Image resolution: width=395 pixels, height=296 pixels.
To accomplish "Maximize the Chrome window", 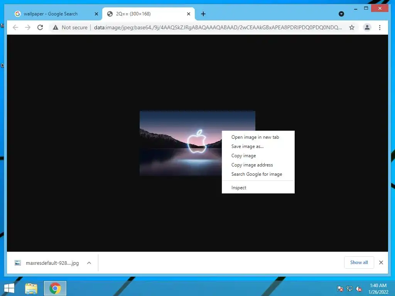I will (x=366, y=8).
